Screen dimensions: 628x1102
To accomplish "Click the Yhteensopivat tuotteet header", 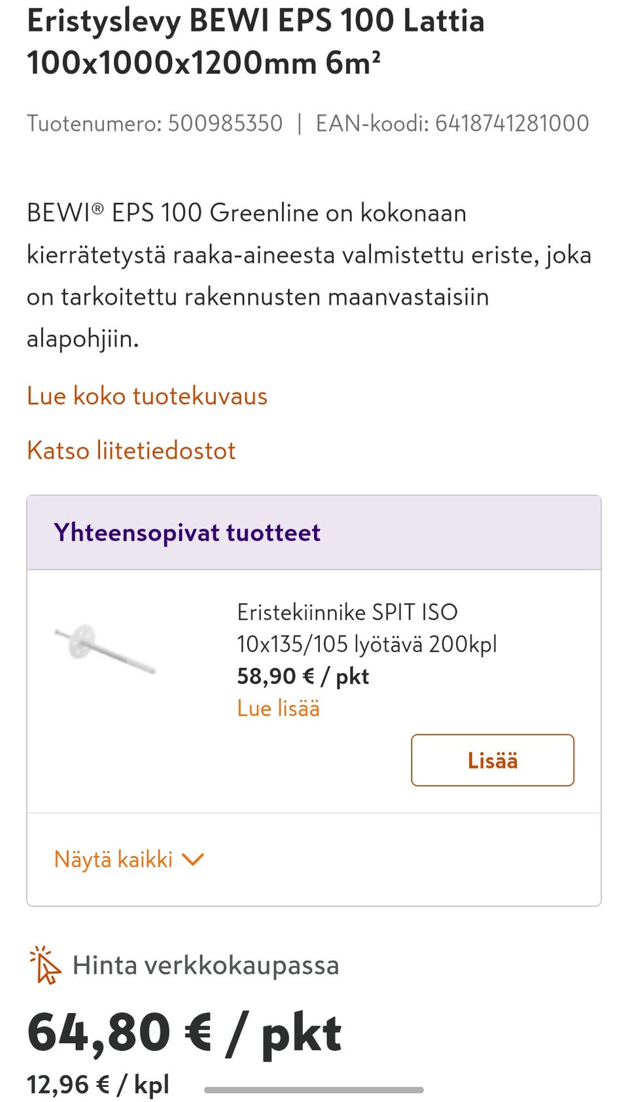I will click(x=188, y=532).
